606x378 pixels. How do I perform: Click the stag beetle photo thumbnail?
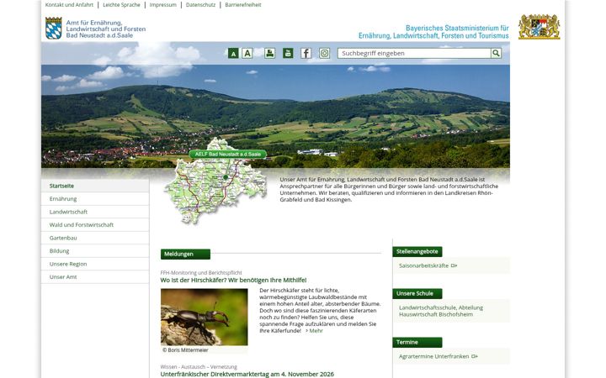click(x=204, y=317)
